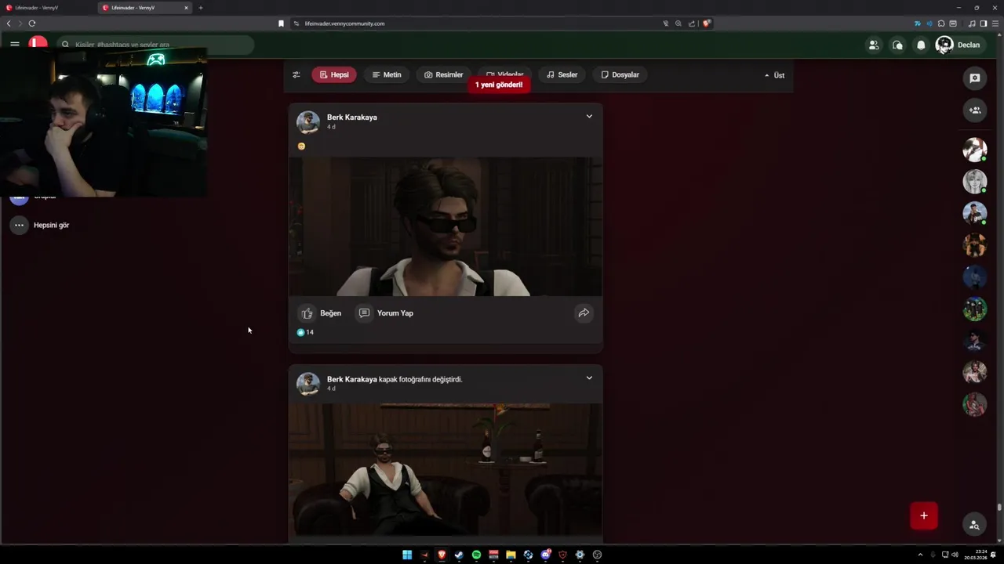
Task: Open the Declan profile menu
Action: (x=959, y=45)
